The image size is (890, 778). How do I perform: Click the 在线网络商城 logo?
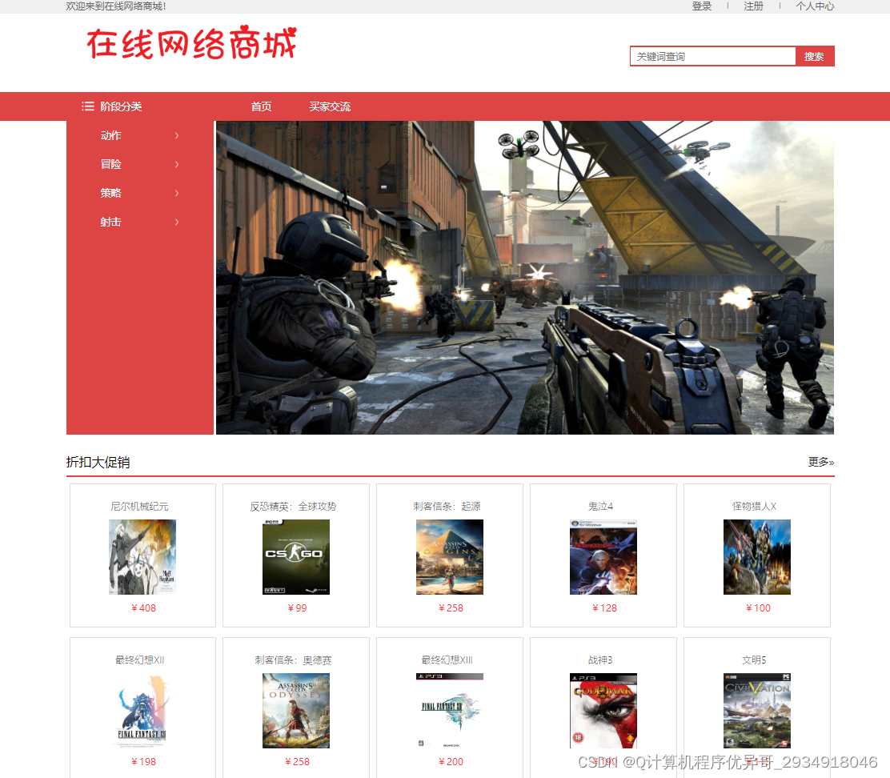(191, 42)
